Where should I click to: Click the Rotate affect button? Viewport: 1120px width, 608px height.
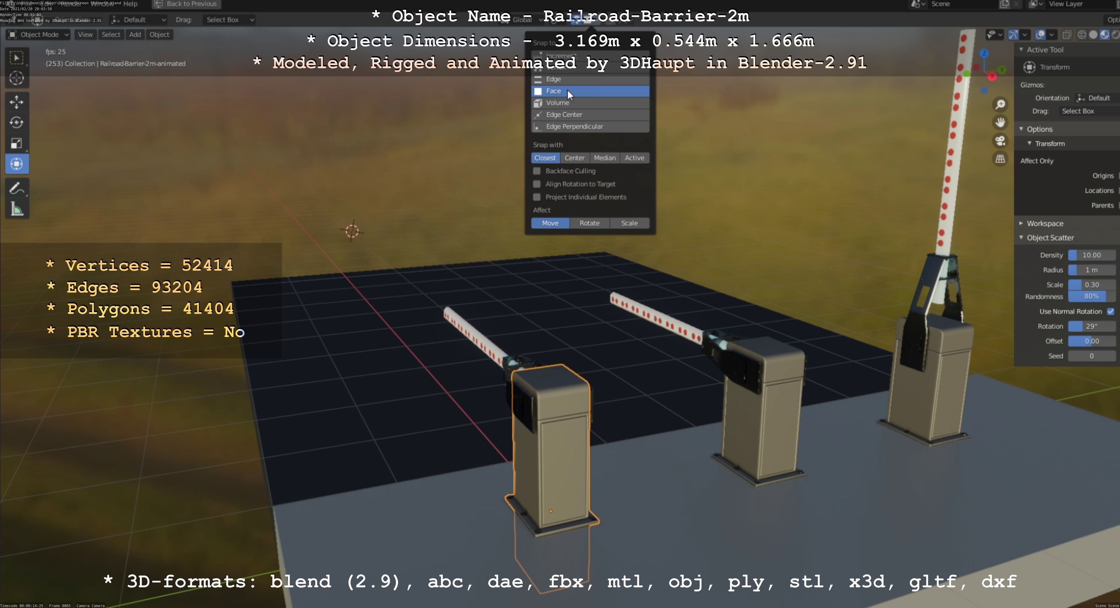(589, 223)
